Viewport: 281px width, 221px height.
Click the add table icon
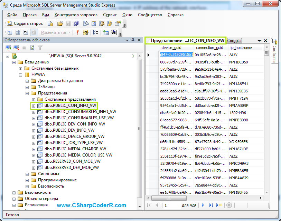click(106, 32)
